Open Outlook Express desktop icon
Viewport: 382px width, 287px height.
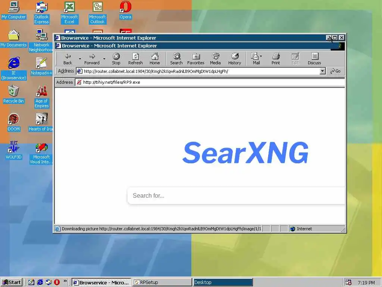[41, 13]
